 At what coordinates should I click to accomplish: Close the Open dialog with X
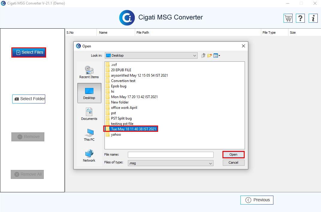pos(243,46)
